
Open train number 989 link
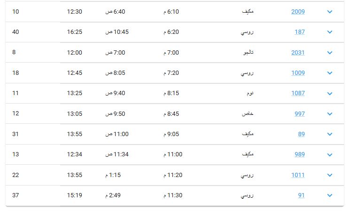click(x=299, y=154)
